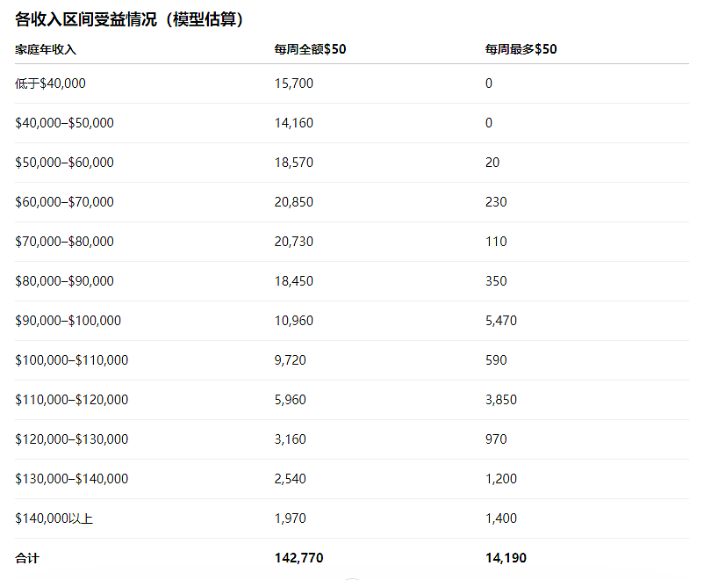Click the $130,000–$140,000 row label
The height and width of the screenshot is (580, 704).
click(x=71, y=479)
